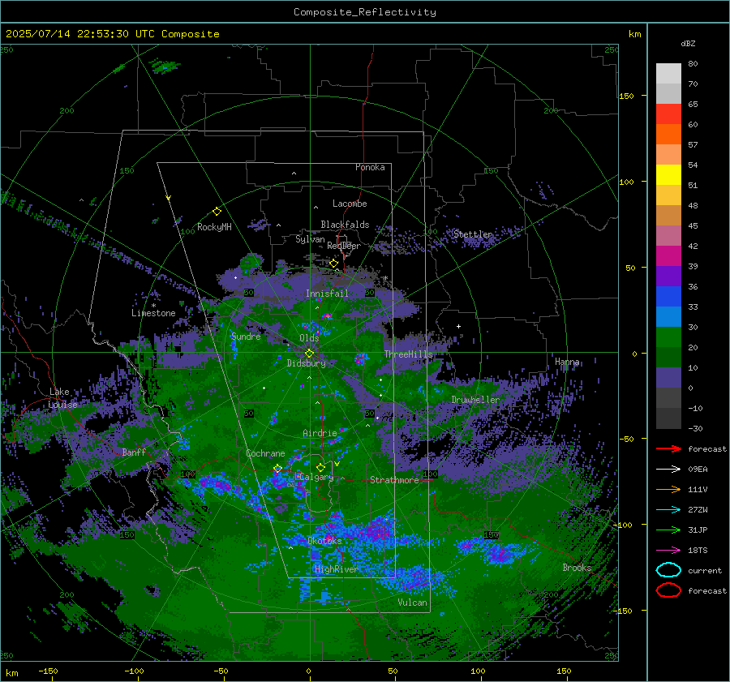This screenshot has width=730, height=682.
Task: Select the light gray 70-80 dBZ swatch
Action: coord(668,74)
